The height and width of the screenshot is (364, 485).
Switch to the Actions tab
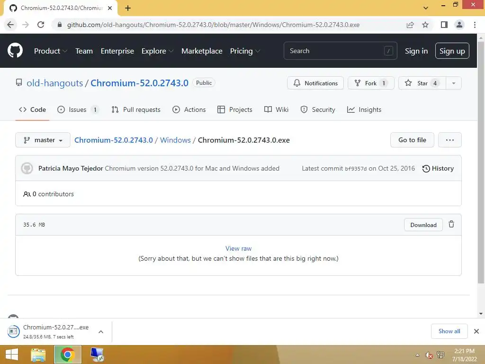189,109
